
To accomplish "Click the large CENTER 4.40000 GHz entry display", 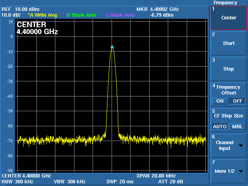I will click(37, 28).
